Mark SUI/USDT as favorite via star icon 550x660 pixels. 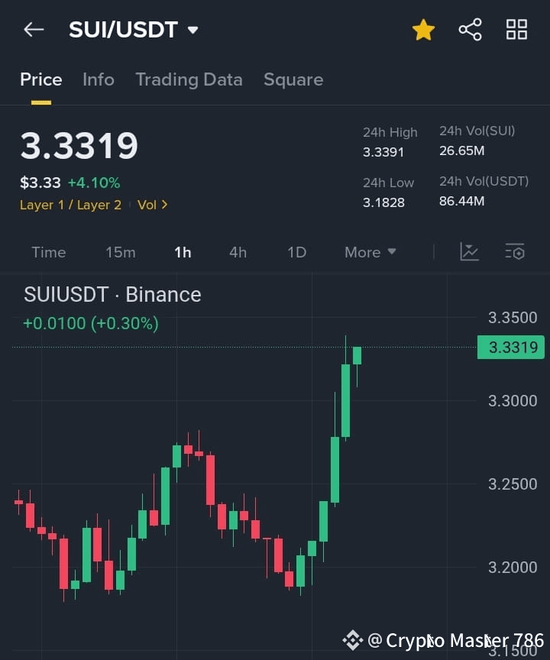click(x=423, y=29)
